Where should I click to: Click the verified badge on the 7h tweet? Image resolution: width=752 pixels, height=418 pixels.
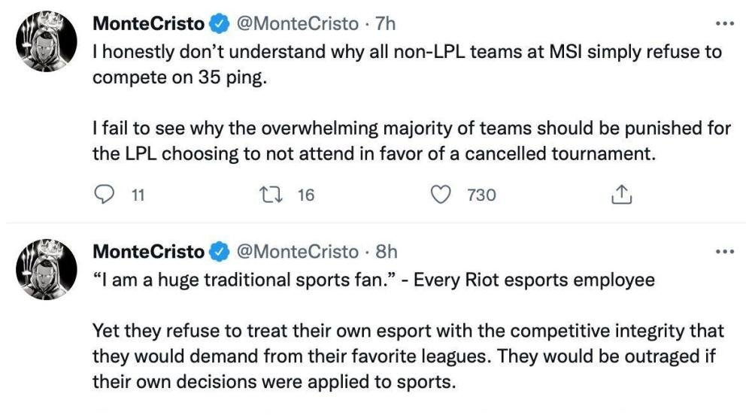click(219, 24)
